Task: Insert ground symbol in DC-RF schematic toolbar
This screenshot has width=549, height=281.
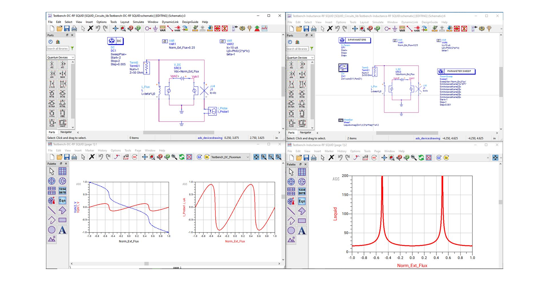Action: 155,29
